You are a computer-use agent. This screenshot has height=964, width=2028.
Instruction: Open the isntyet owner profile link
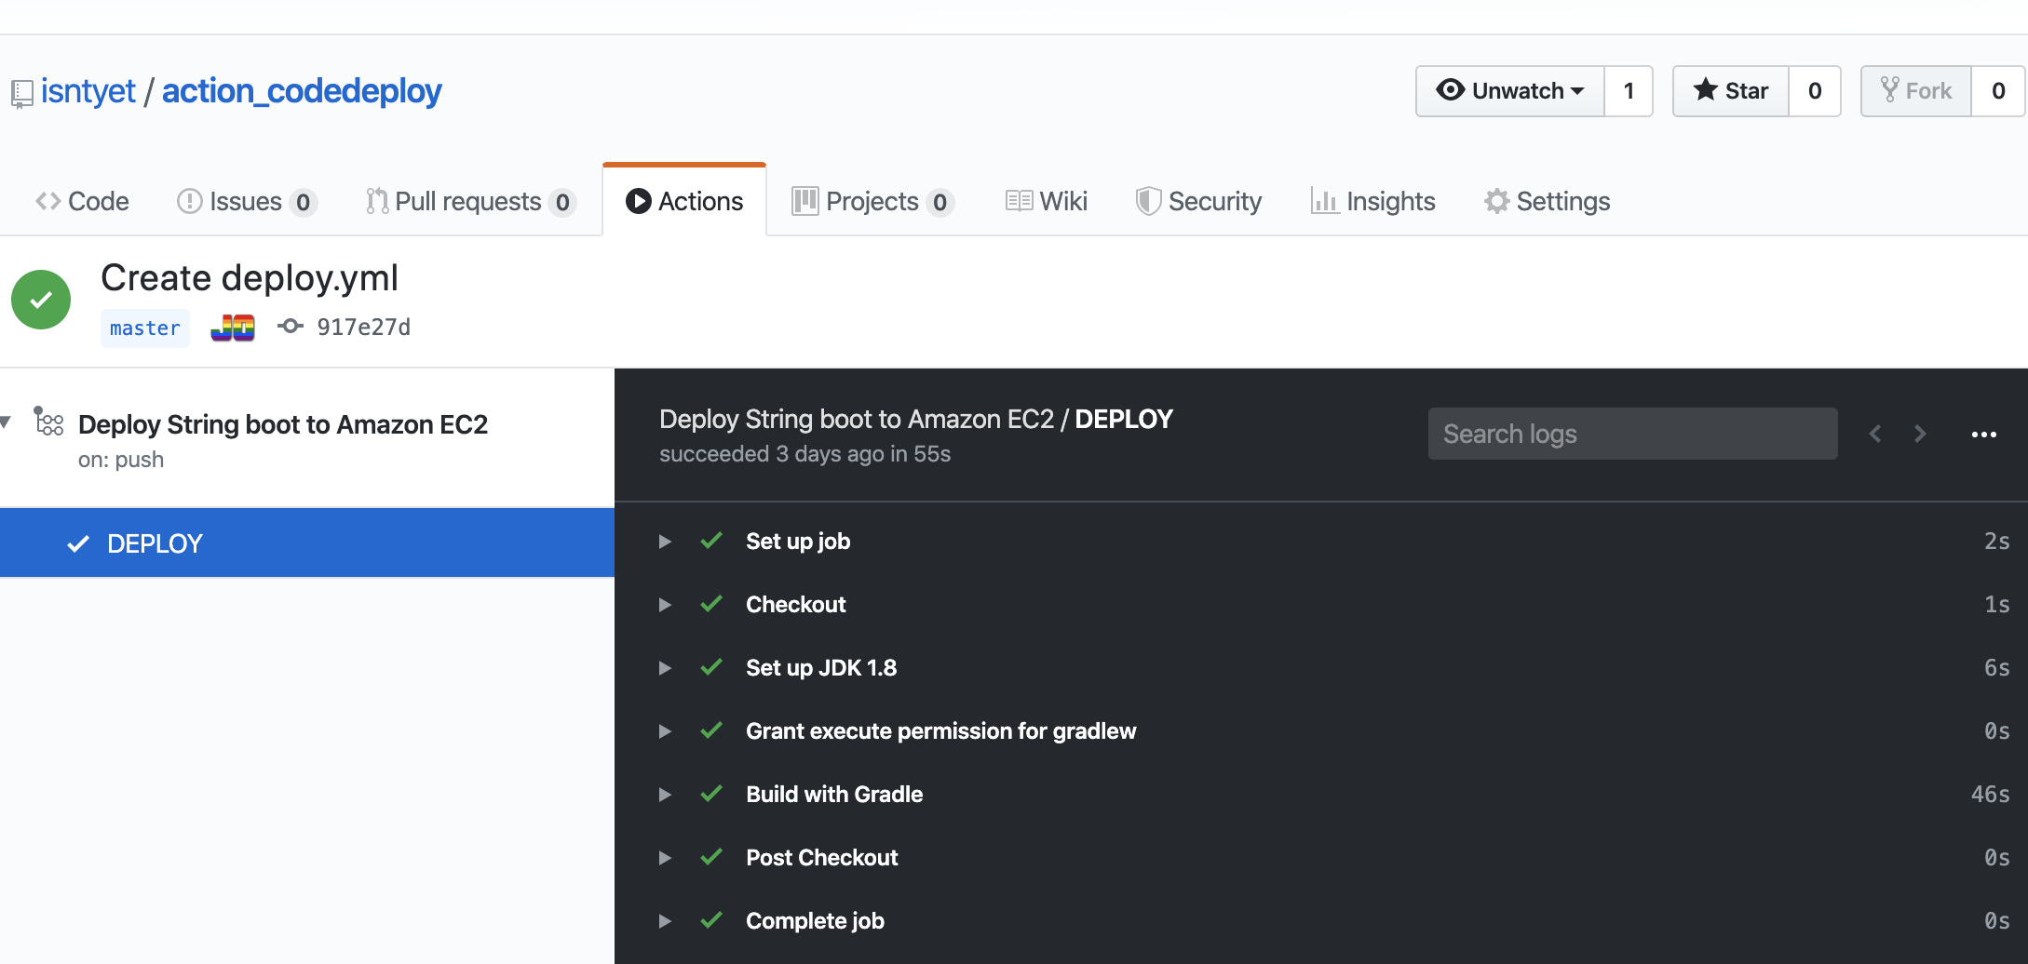point(88,91)
